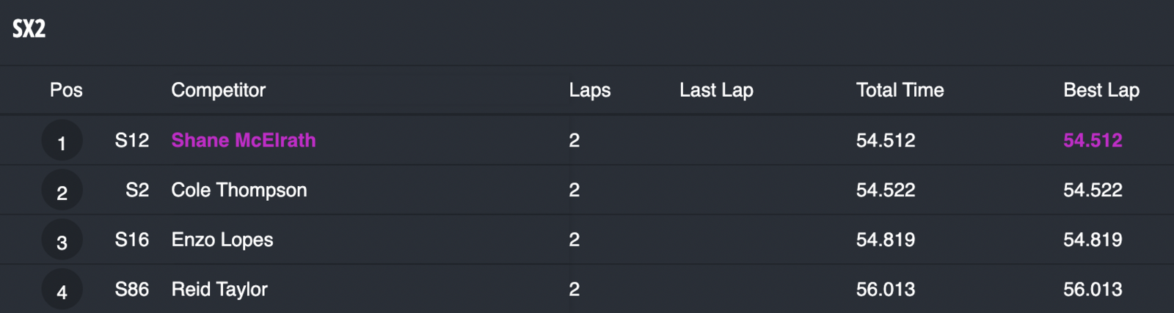This screenshot has height=313, width=1174.
Task: Sort by Best Lap column header
Action: coord(1101,90)
